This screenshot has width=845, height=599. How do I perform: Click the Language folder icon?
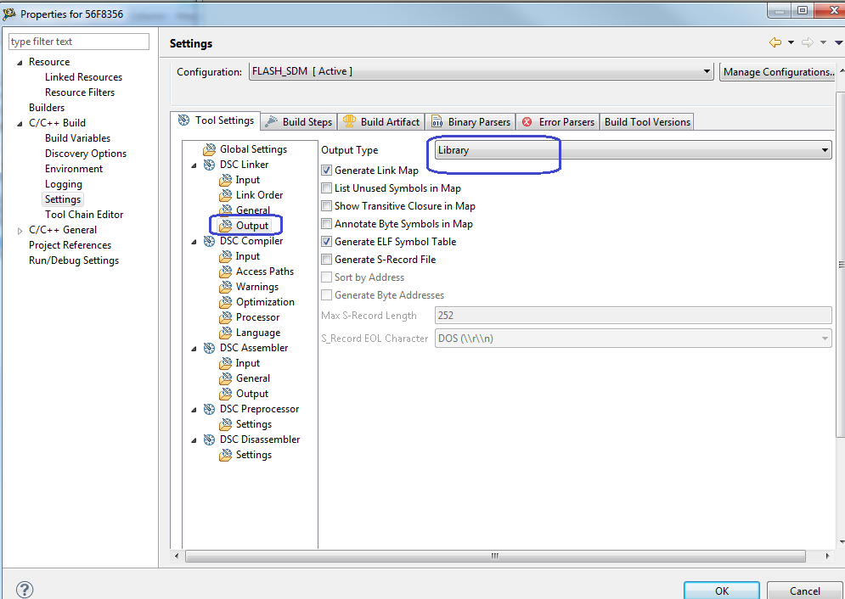[225, 333]
